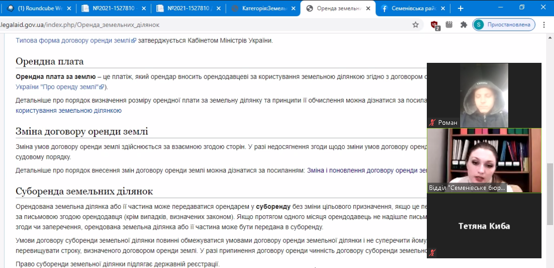Open the uBlock Origin extension
554x268 pixels.
tap(435, 25)
